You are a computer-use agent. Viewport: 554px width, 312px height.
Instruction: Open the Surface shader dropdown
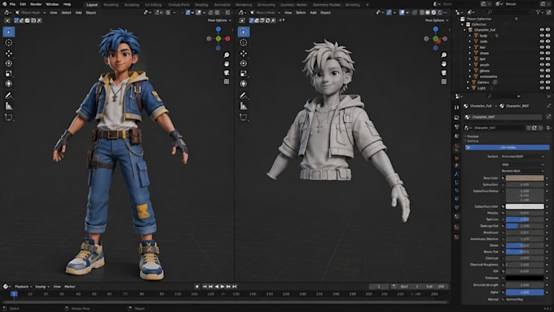tap(522, 156)
